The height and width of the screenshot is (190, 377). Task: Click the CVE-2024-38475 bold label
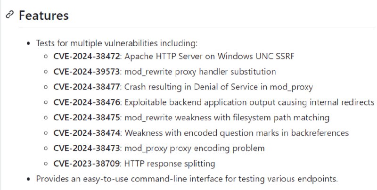tap(87, 117)
